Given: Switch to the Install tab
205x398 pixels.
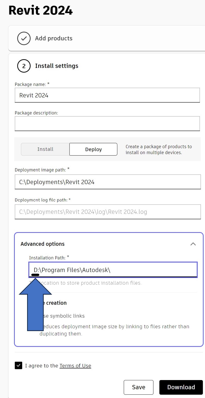Looking at the screenshot, I should tap(45, 149).
